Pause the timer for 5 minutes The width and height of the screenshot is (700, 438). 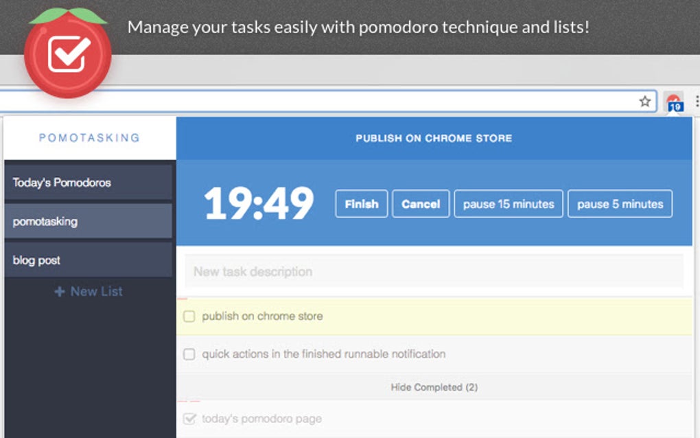tap(620, 203)
